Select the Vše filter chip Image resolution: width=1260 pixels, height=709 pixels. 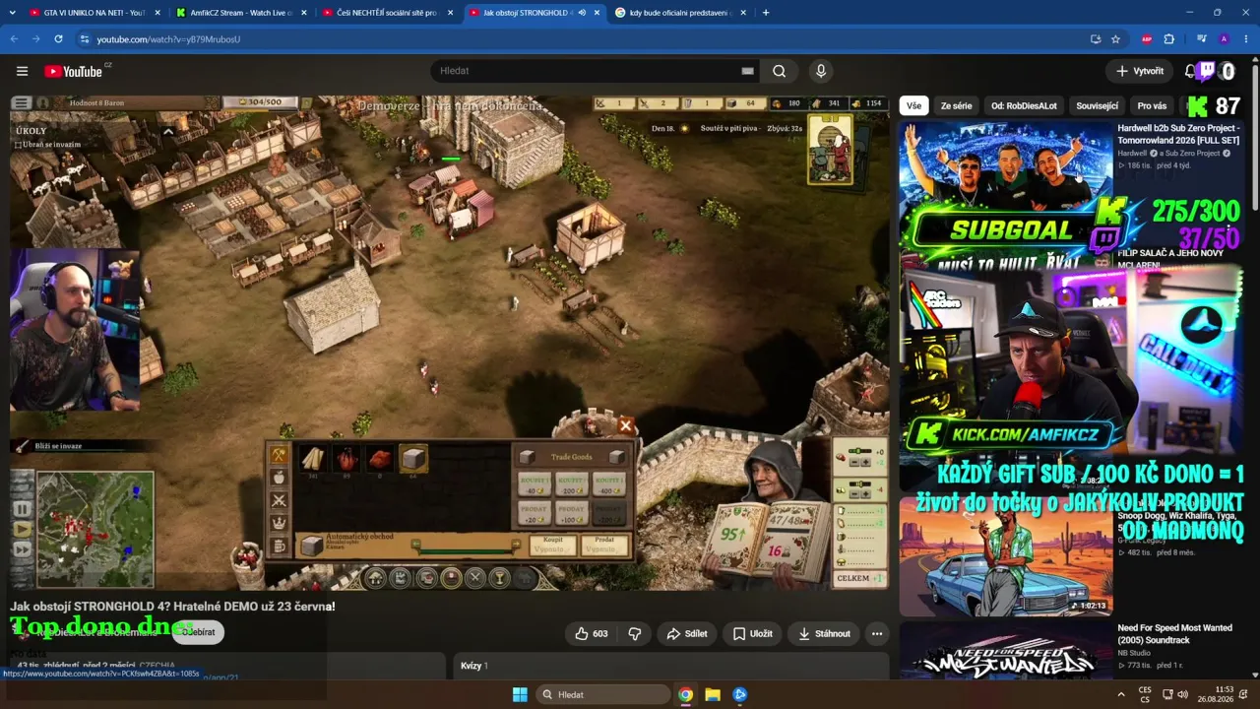point(914,105)
